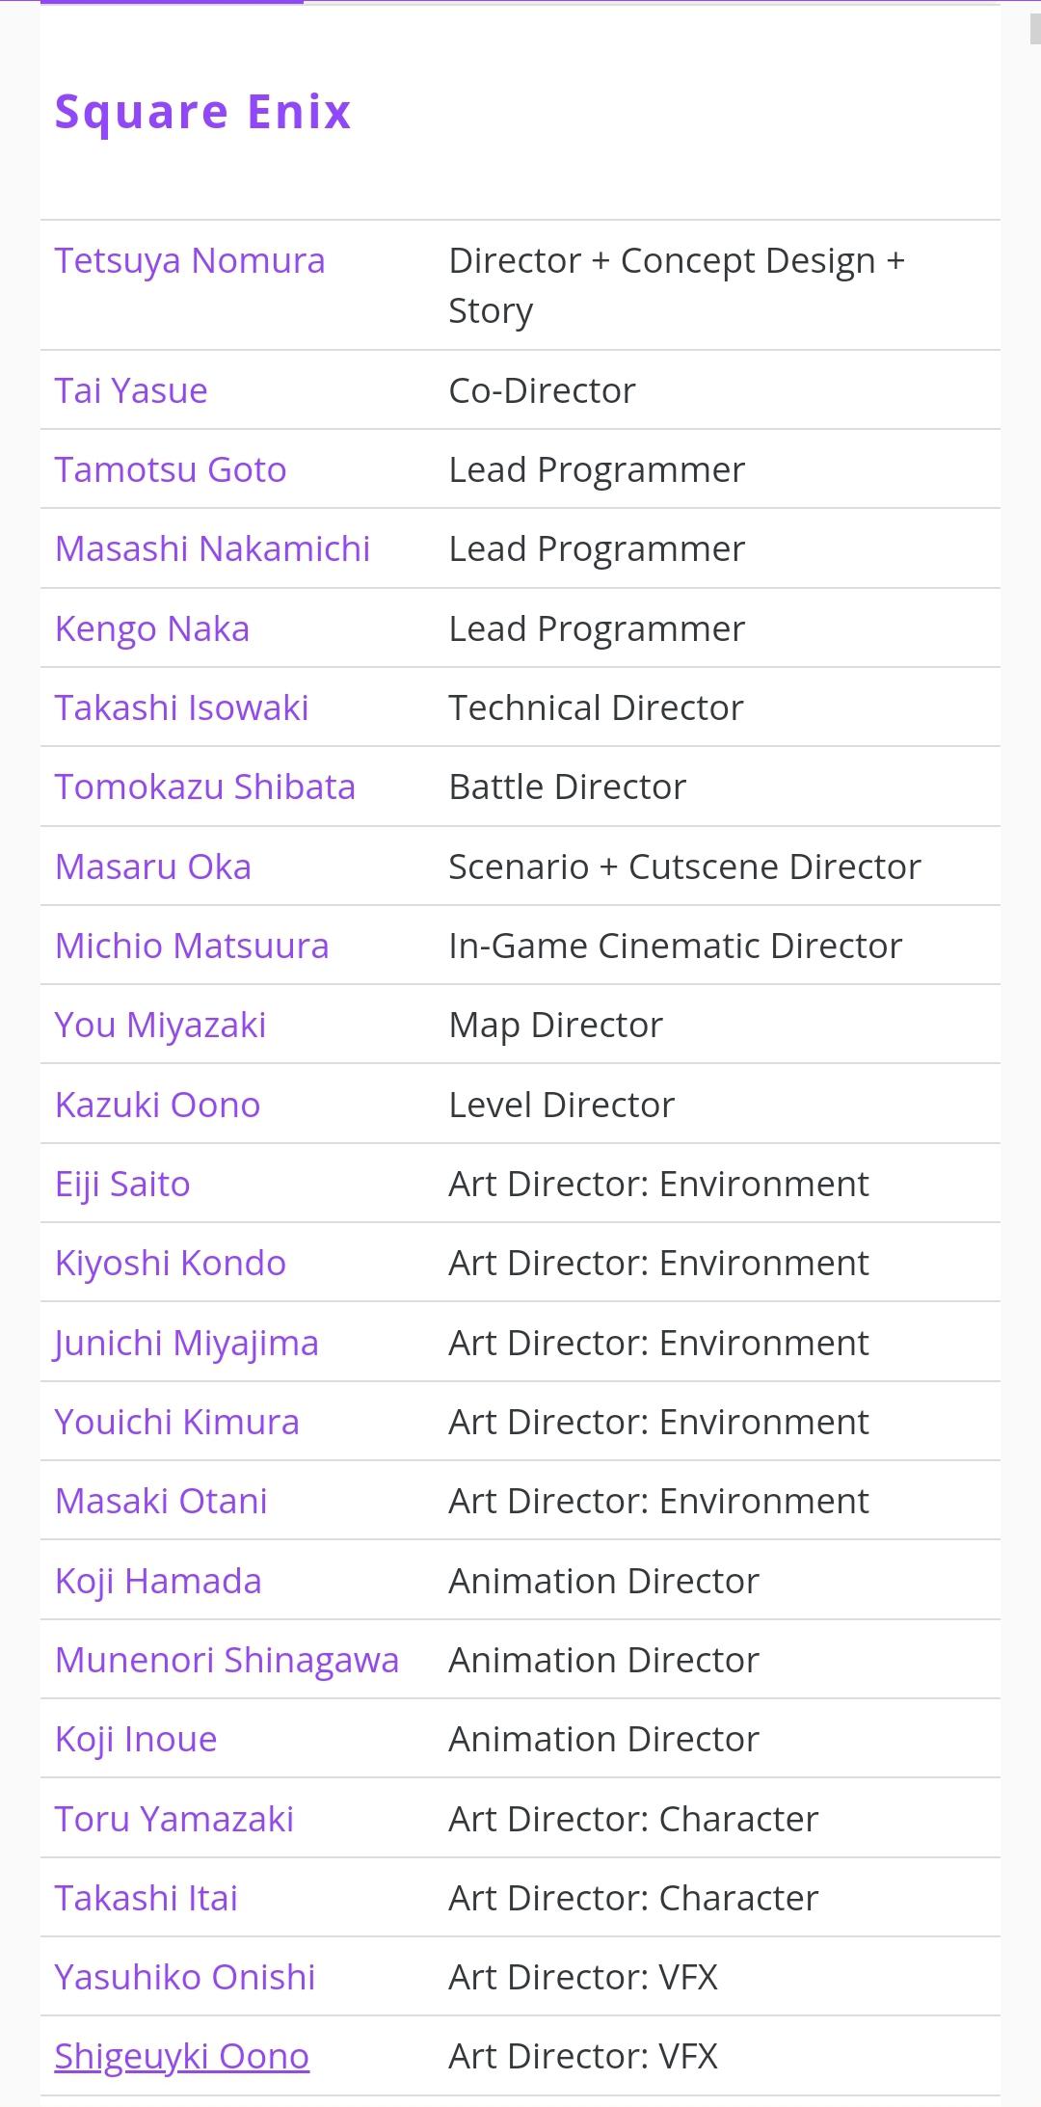Click the Tai Yasue name link
This screenshot has width=1041, height=2107.
(x=131, y=390)
